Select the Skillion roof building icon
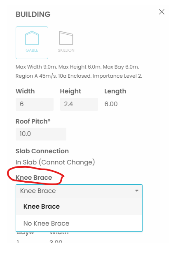This screenshot has width=171, height=257. pos(66,43)
